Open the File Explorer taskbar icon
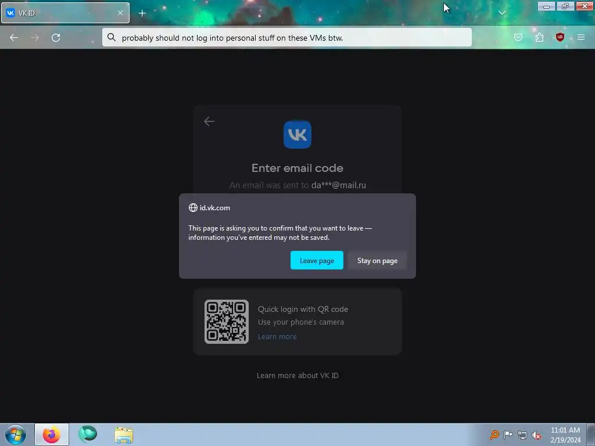The width and height of the screenshot is (595, 446). click(x=124, y=435)
